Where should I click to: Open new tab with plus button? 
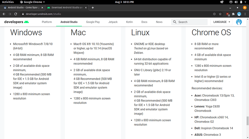coord(93,8)
